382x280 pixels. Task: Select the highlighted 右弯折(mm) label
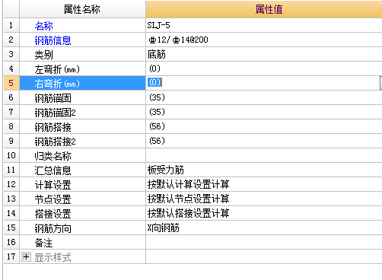57,84
